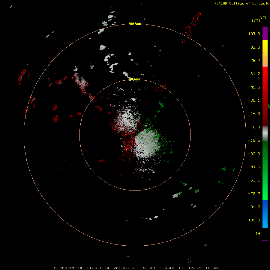The width and height of the screenshot is (270, 270).
Task: Select the 100 NMI range ring label
Action: point(135,24)
